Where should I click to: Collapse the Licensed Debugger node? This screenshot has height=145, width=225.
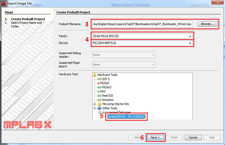point(100,112)
